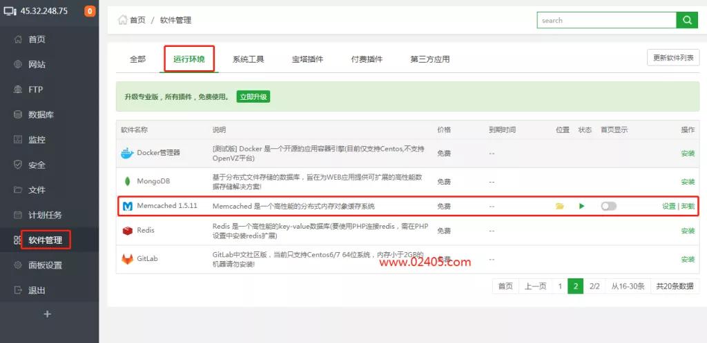707x343 pixels.
Task: Click the home icon in the breadcrumb
Action: coord(122,20)
